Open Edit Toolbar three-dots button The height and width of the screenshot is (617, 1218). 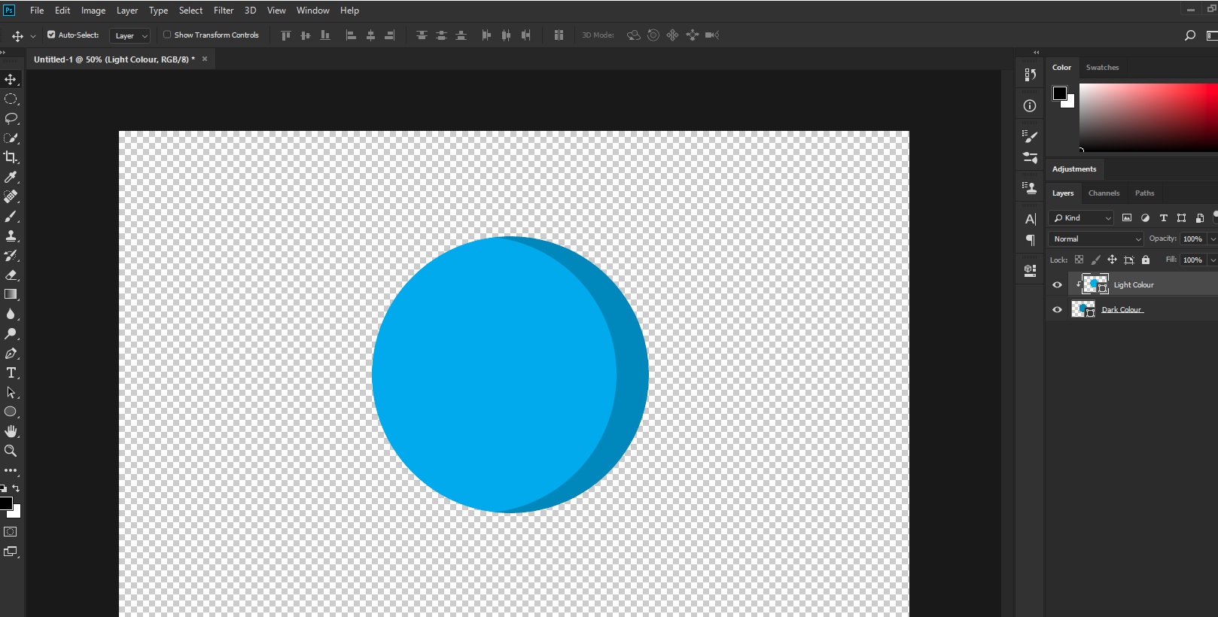(x=11, y=470)
